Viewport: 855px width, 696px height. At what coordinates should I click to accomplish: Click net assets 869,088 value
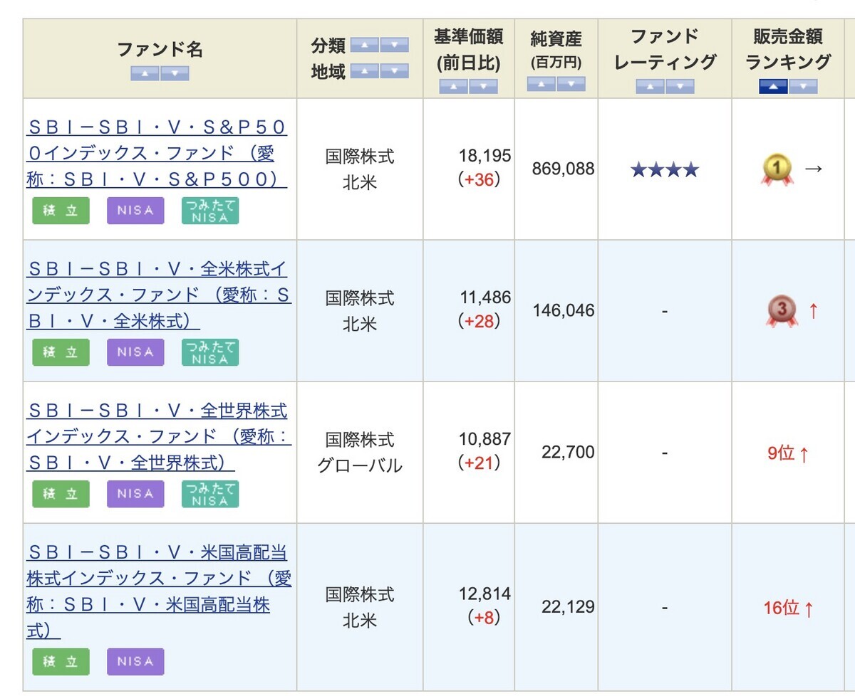[563, 169]
